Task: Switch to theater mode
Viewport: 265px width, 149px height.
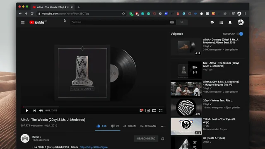Action: coord(154,111)
